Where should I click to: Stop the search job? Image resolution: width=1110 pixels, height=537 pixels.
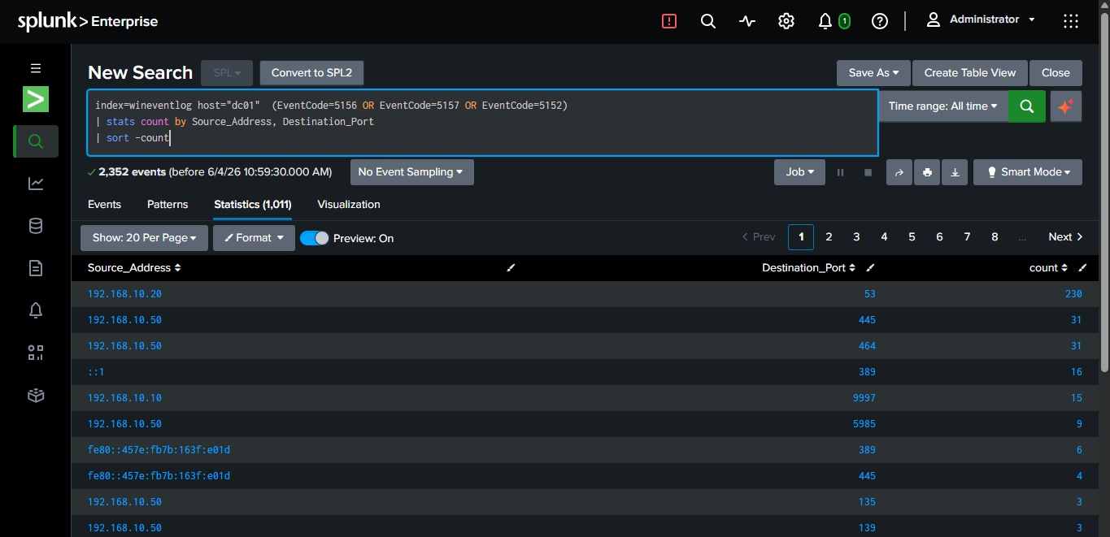(868, 172)
